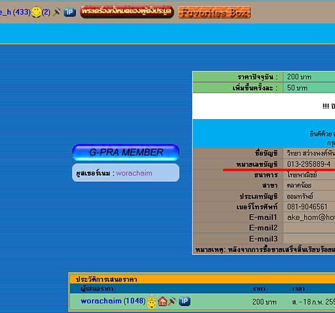Click the IP badge in bid history row
The width and height of the screenshot is (335, 313).
(x=185, y=301)
